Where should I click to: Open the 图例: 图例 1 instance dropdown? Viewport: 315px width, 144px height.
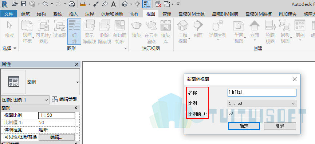click(x=25, y=100)
